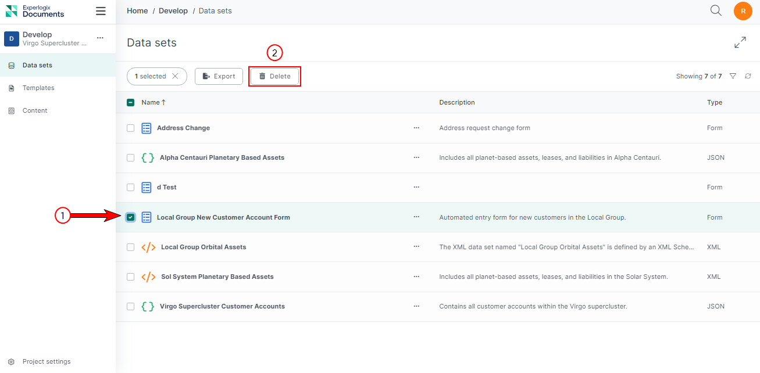Viewport: 760px width, 373px height.
Task: Open the orange user avatar menu
Action: click(x=743, y=11)
